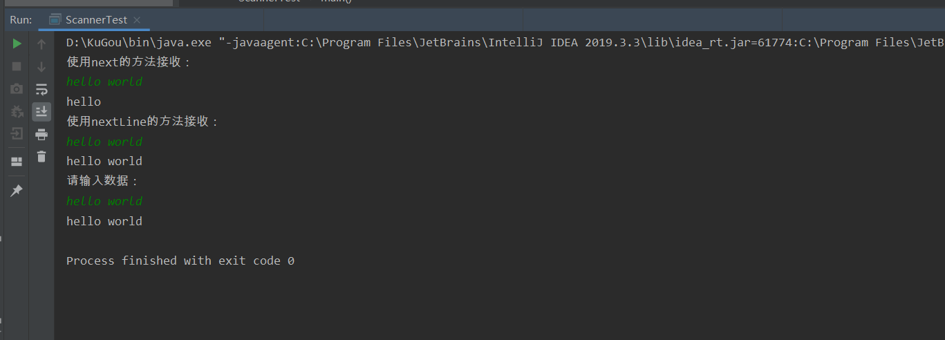Click the Process finished with exit code line

coord(180,261)
